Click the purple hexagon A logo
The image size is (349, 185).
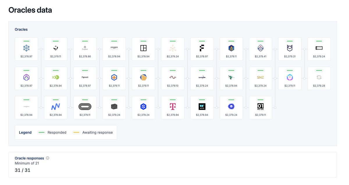click(26, 77)
